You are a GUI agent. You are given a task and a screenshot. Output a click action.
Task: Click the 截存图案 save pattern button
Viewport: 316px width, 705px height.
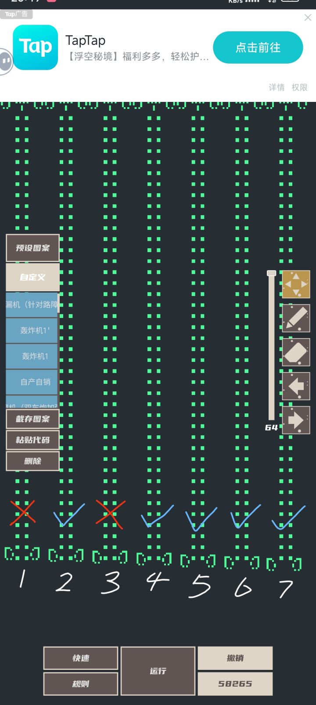click(32, 419)
